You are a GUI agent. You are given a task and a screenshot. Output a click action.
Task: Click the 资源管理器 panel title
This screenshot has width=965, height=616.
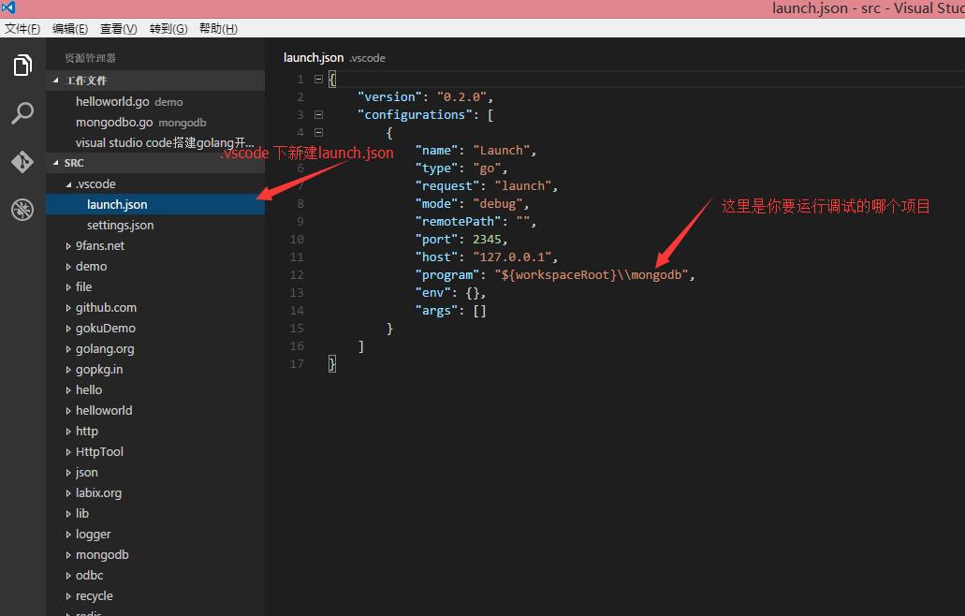click(x=91, y=58)
